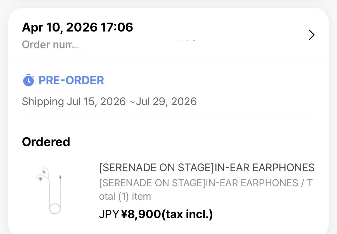Click the pre-order stopwatch icon
337x234 pixels.
[28, 80]
